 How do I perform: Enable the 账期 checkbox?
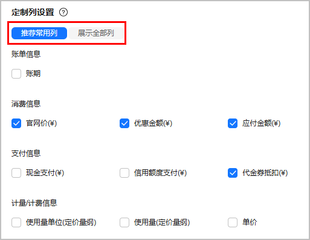tap(16, 74)
